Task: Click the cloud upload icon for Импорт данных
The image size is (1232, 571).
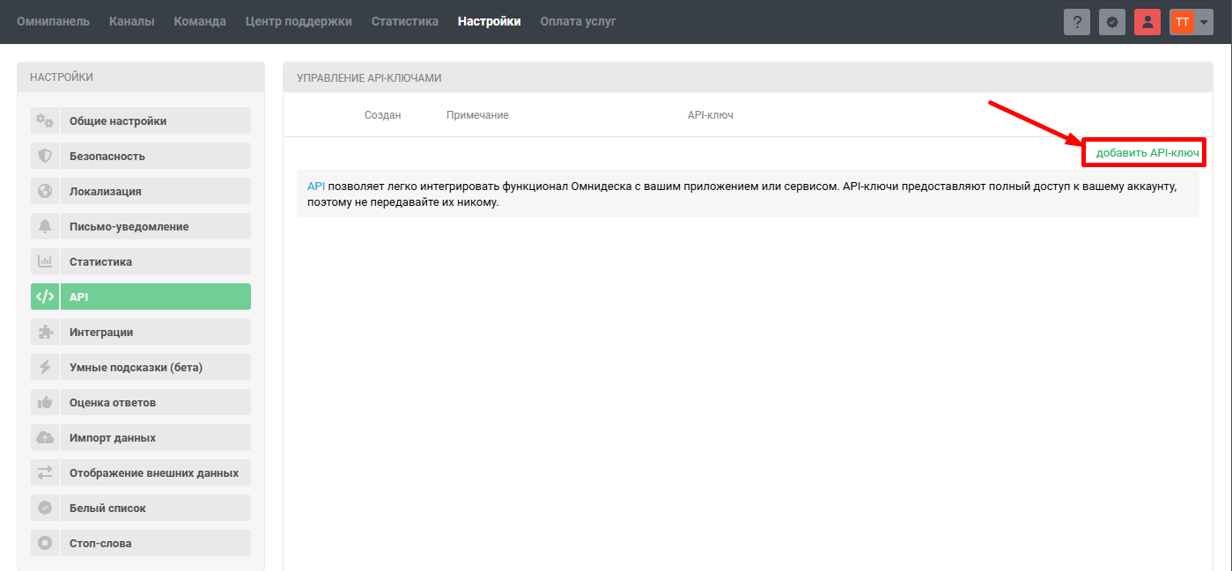Action: 44,437
